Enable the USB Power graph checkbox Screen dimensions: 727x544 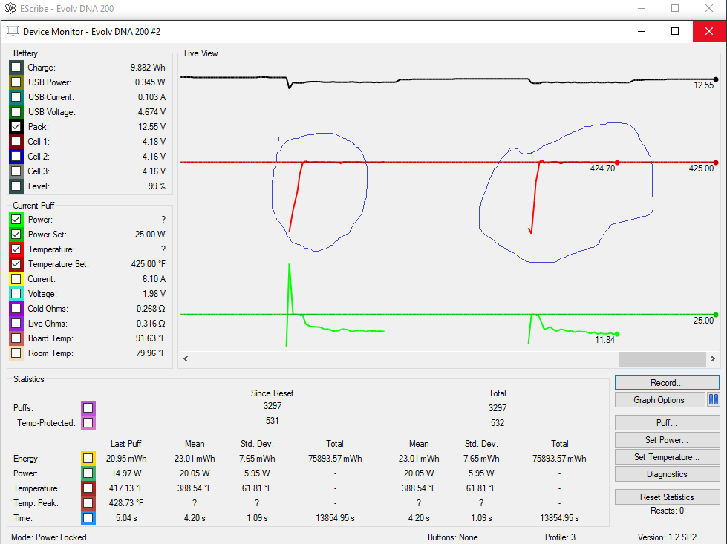16,82
